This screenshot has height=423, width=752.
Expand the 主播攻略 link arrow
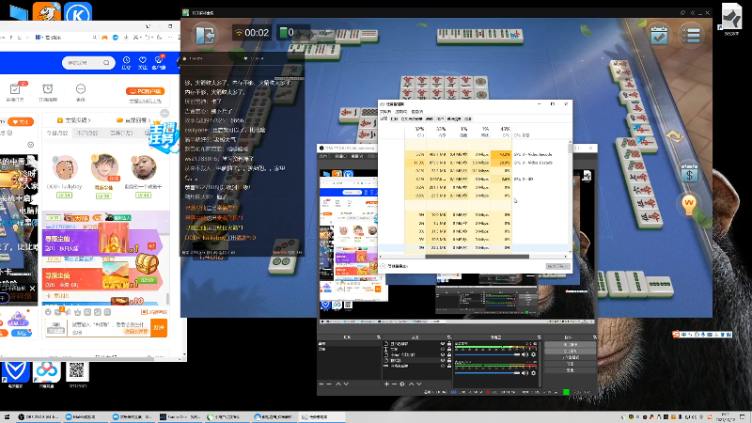[89, 120]
